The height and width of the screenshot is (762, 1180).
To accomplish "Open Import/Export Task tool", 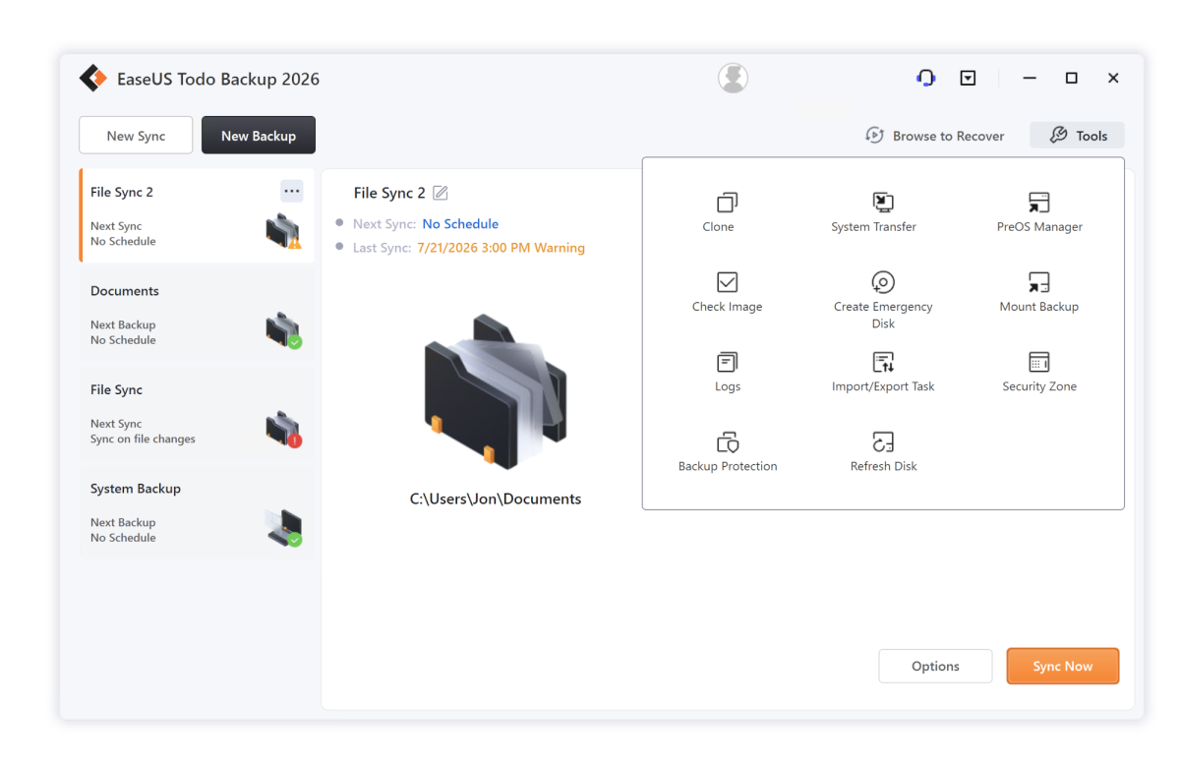I will pos(883,371).
